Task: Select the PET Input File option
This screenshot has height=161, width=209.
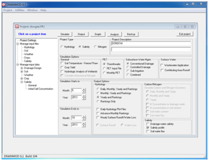Action: tap(104, 68)
